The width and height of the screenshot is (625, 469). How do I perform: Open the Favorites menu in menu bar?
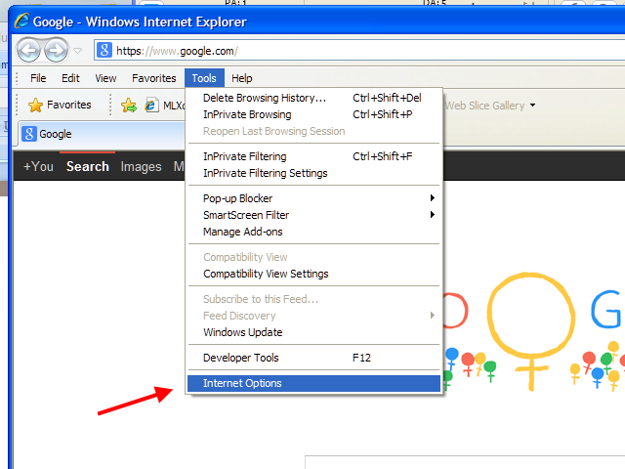154,78
